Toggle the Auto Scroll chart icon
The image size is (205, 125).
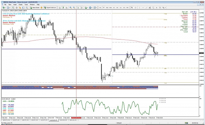pos(78,8)
